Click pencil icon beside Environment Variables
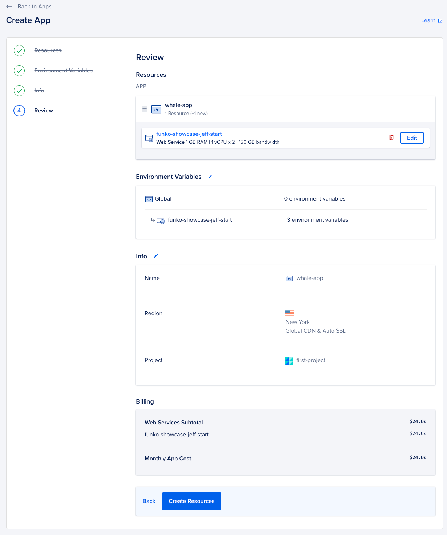The image size is (447, 535). click(210, 177)
